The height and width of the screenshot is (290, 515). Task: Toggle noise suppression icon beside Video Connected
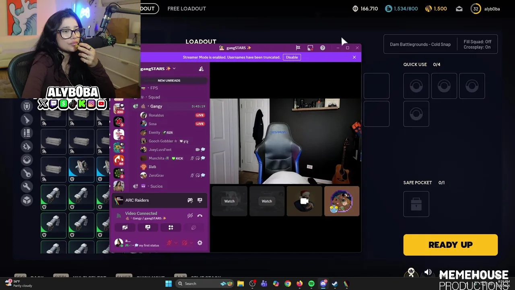[190, 216]
